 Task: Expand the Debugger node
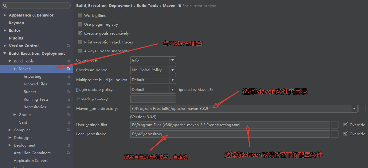tap(10, 138)
